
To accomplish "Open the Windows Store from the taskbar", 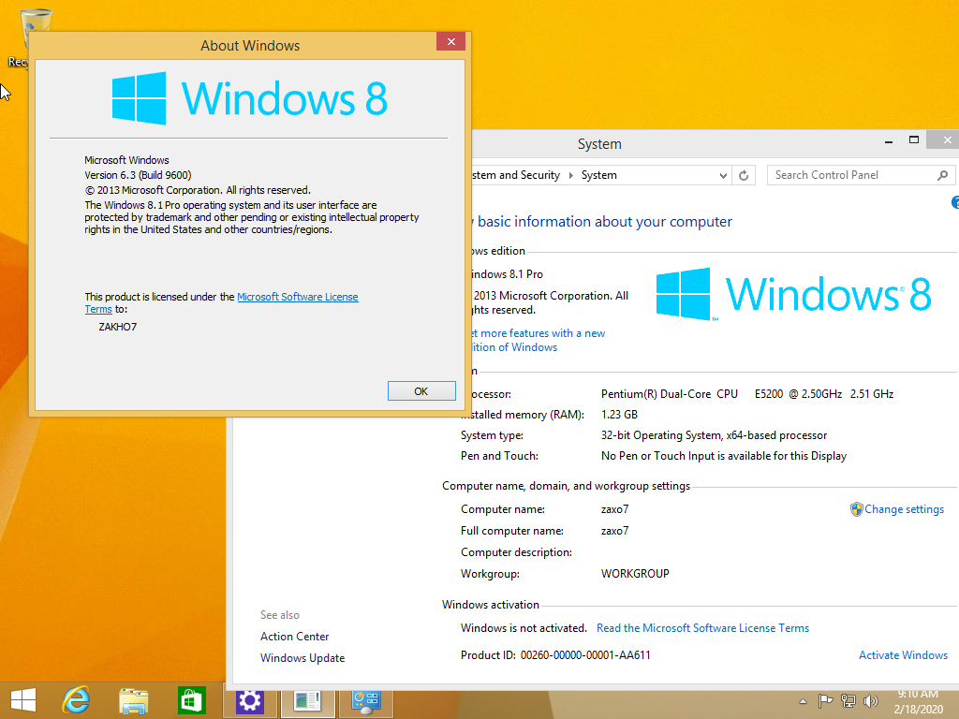I will tap(191, 701).
